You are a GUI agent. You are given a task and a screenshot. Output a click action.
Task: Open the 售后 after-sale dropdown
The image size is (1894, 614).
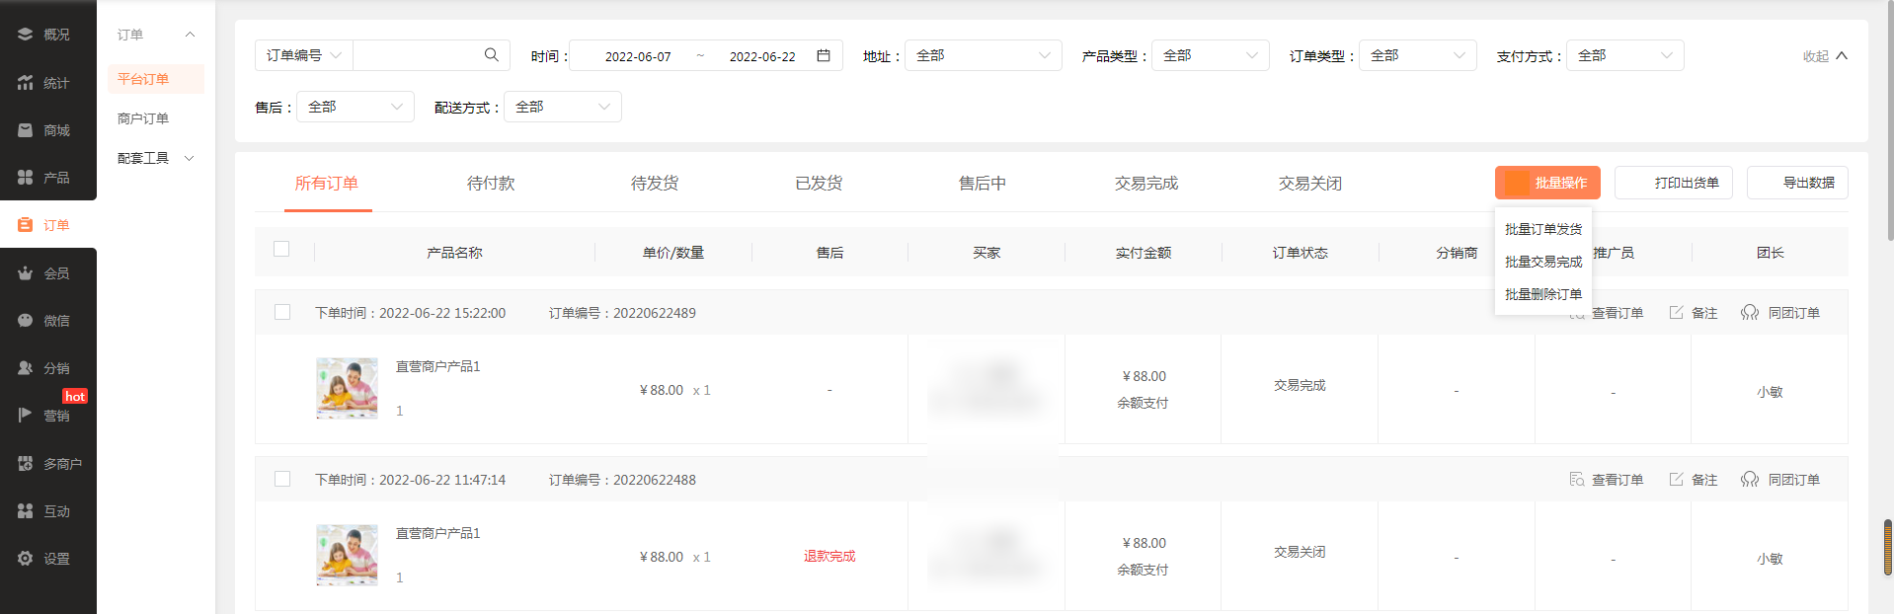(x=355, y=107)
